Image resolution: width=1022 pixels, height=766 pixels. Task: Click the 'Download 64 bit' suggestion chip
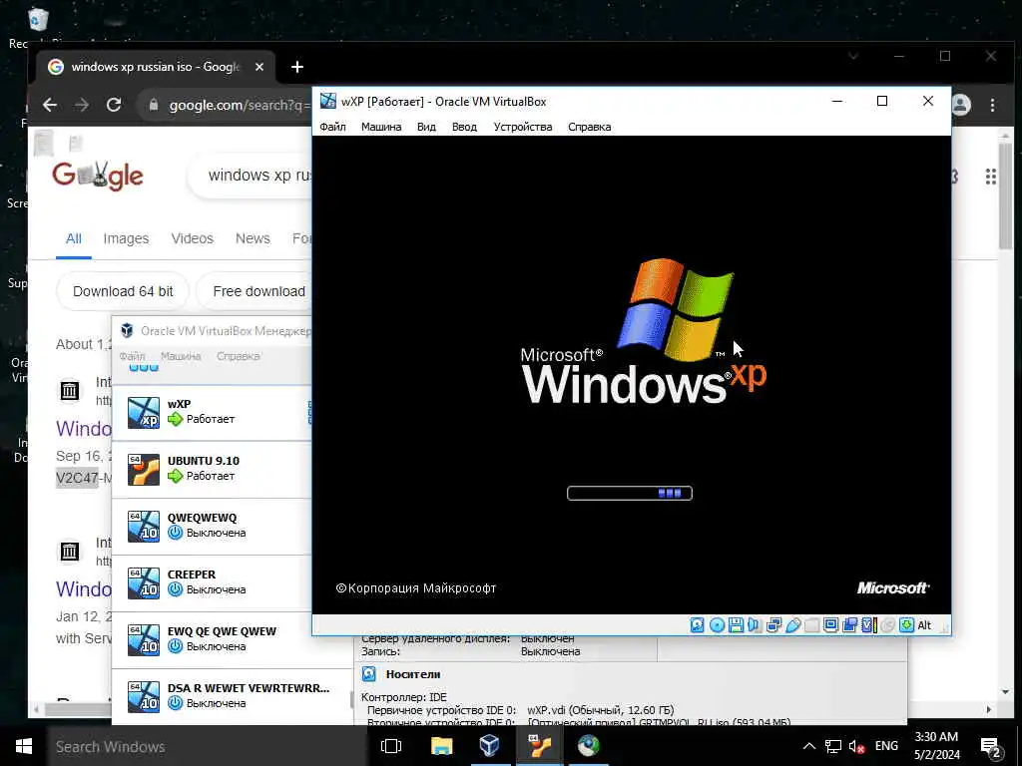click(123, 291)
